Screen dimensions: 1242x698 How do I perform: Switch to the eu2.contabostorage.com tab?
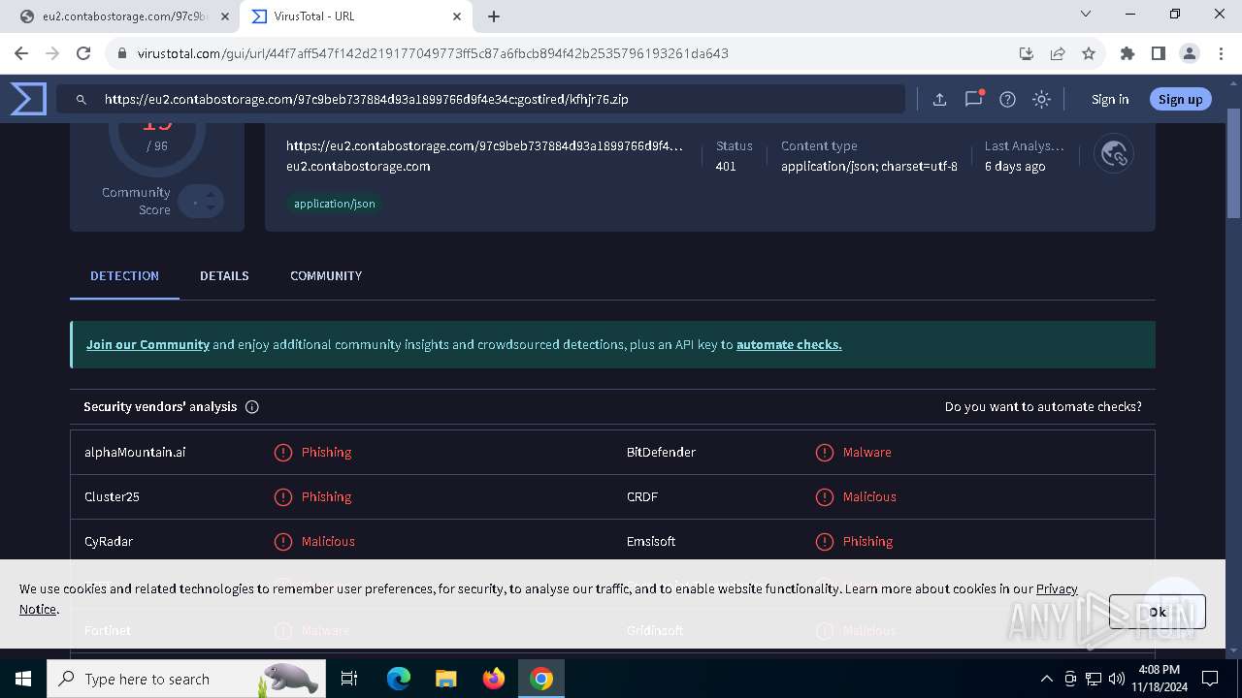pos(123,16)
